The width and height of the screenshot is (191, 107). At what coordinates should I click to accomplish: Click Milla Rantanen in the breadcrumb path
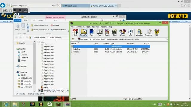(x=40, y=38)
